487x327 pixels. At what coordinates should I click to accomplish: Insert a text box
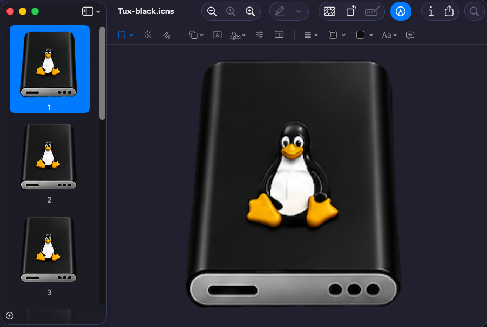click(x=217, y=34)
